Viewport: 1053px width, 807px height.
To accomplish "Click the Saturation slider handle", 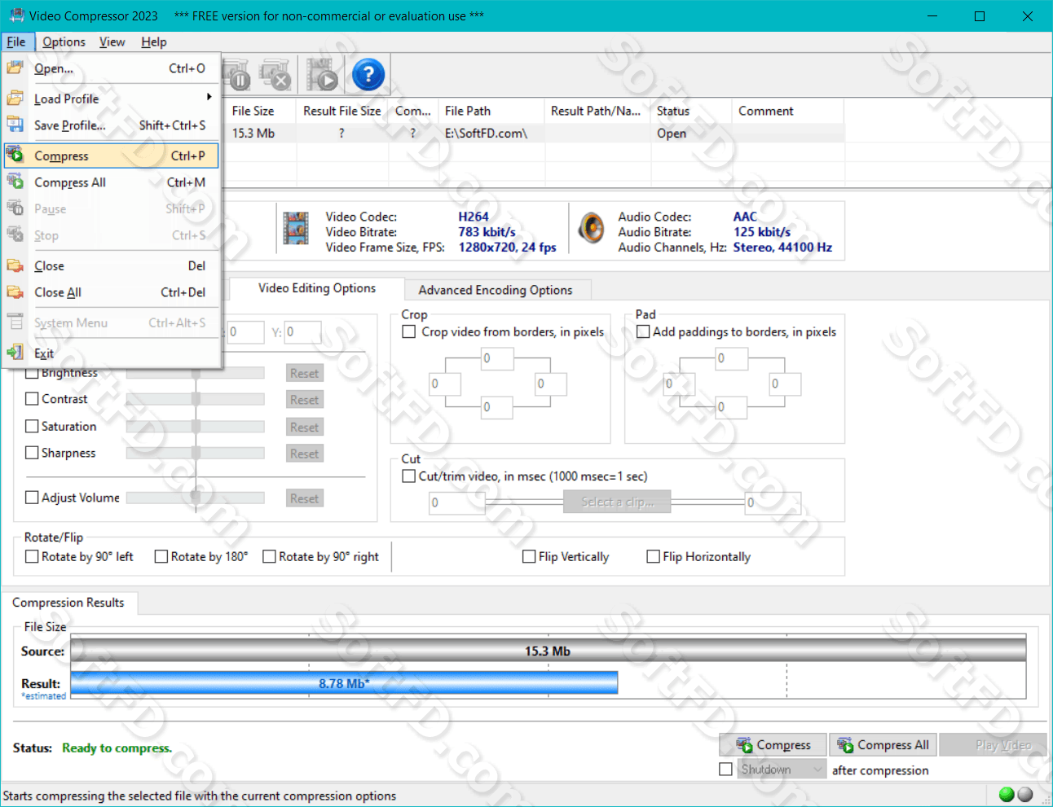I will point(196,426).
